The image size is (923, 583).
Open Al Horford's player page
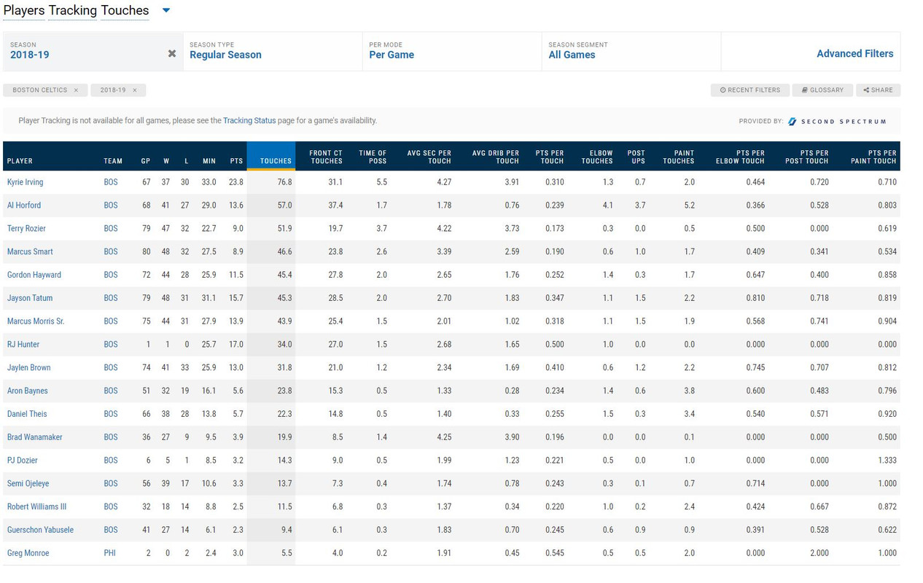tap(24, 206)
